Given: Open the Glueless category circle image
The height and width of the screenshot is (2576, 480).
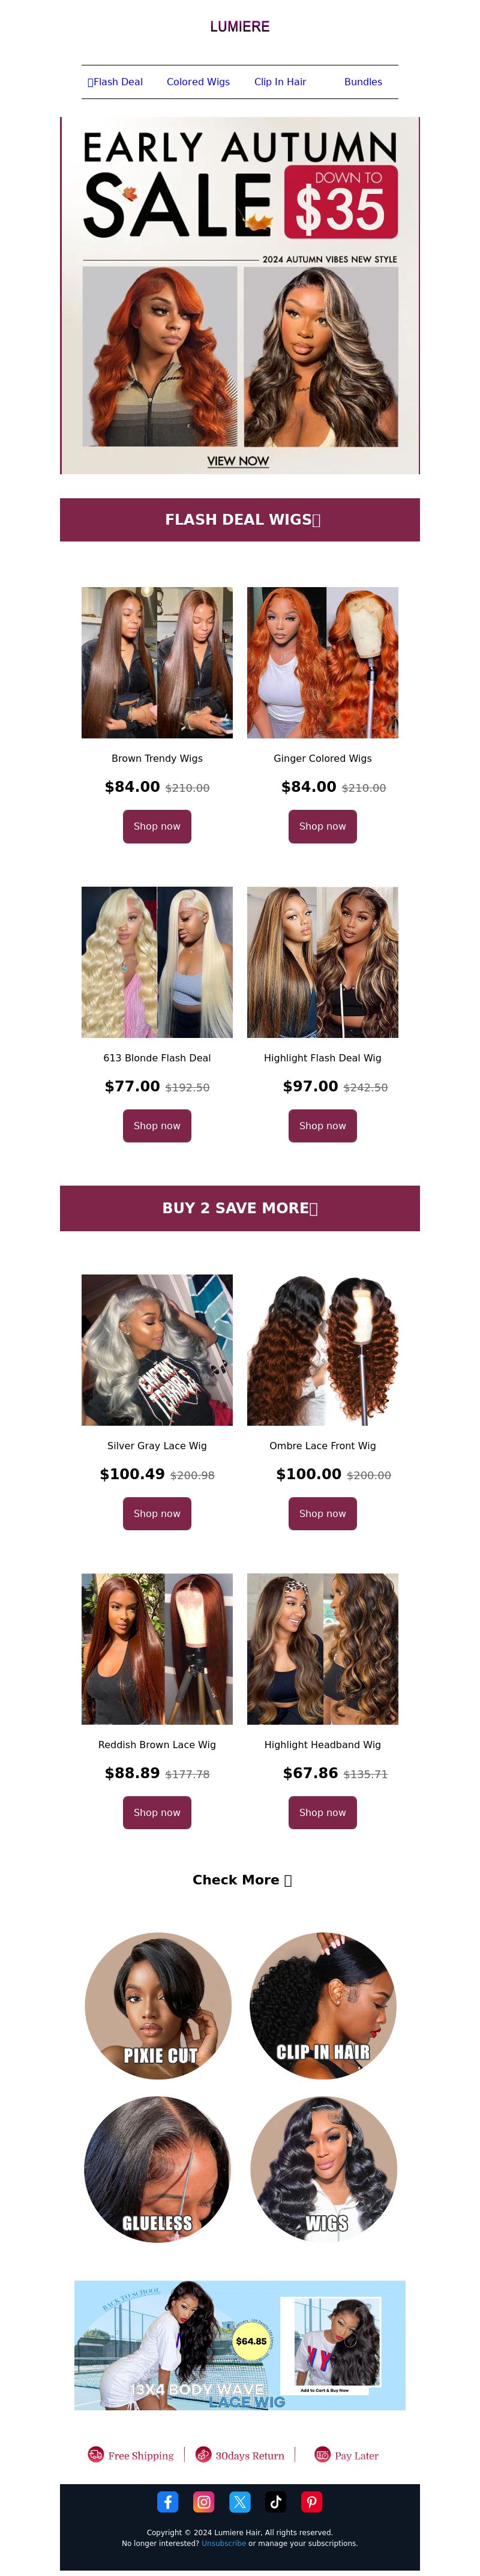Looking at the screenshot, I should click(x=158, y=2169).
